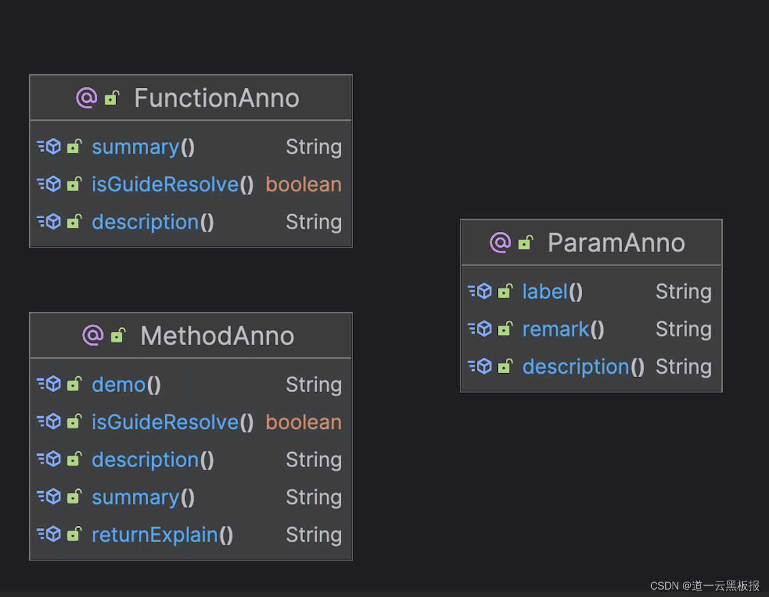Click the annotation @ icon beside FunctionAnno
769x597 pixels.
pos(87,98)
